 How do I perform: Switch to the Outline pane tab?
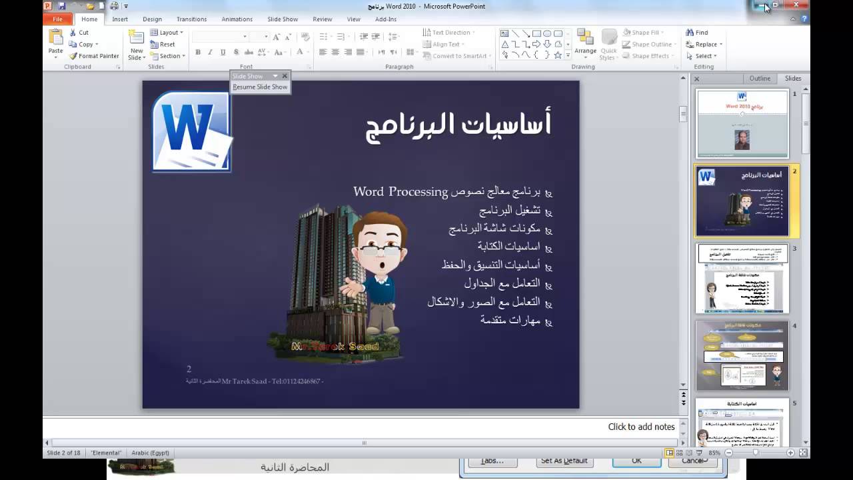pyautogui.click(x=760, y=79)
